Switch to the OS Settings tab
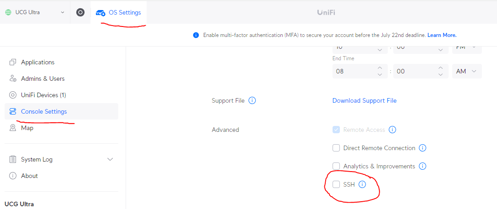The width and height of the screenshot is (497, 209). (x=119, y=13)
